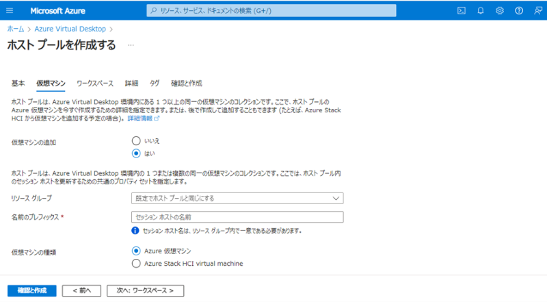Switch to the ワークスペース tab
The height and width of the screenshot is (302, 547).
[x=95, y=83]
